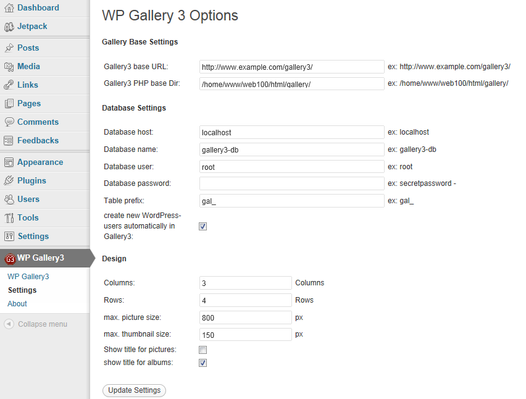This screenshot has width=526, height=399.
Task: Toggle automatic WordPress user creation checkbox
Action: [202, 226]
